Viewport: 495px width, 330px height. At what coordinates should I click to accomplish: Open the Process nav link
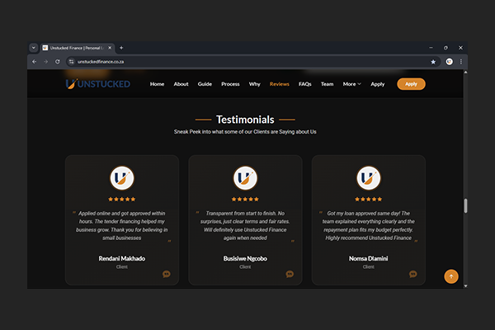(x=230, y=84)
